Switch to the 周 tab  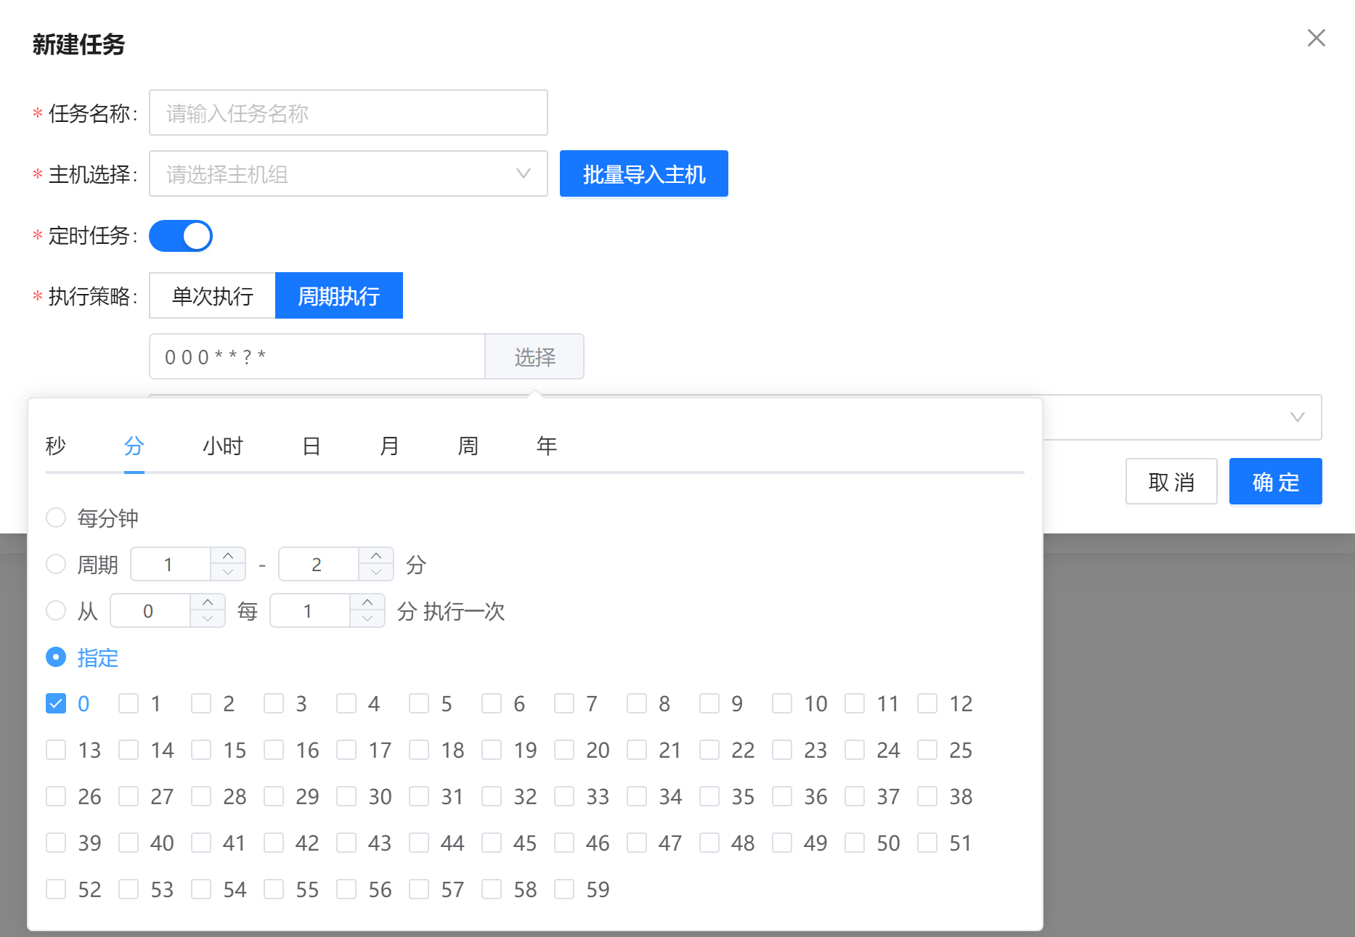(468, 446)
